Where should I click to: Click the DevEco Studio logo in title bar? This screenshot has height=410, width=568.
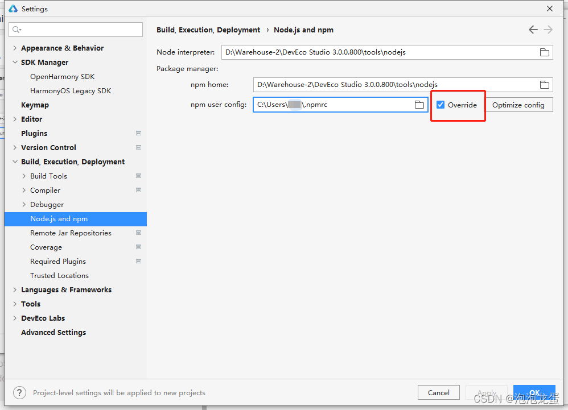pyautogui.click(x=13, y=9)
